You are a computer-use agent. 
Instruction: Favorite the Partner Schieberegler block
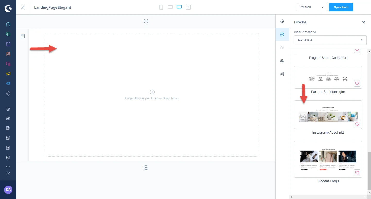[x=357, y=83]
